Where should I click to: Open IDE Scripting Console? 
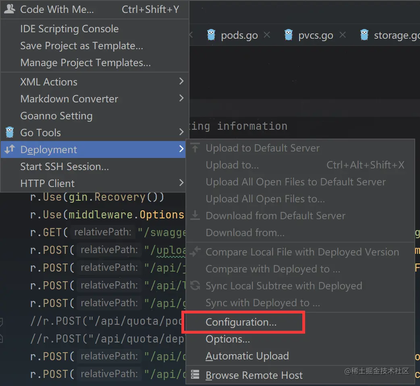point(95,29)
